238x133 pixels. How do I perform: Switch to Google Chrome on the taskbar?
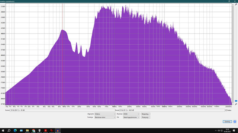point(33,130)
